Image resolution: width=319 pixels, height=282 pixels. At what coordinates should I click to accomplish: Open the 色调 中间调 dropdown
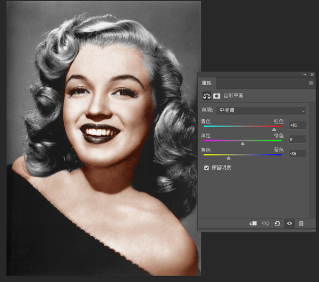click(261, 111)
